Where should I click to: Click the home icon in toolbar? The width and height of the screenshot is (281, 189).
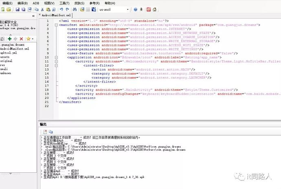pos(154,9)
